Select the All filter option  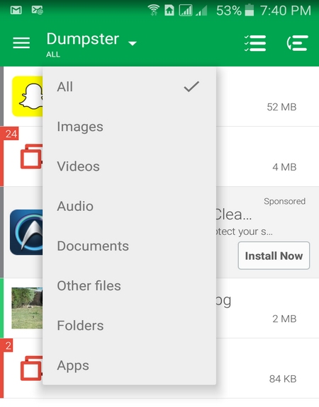tap(129, 86)
